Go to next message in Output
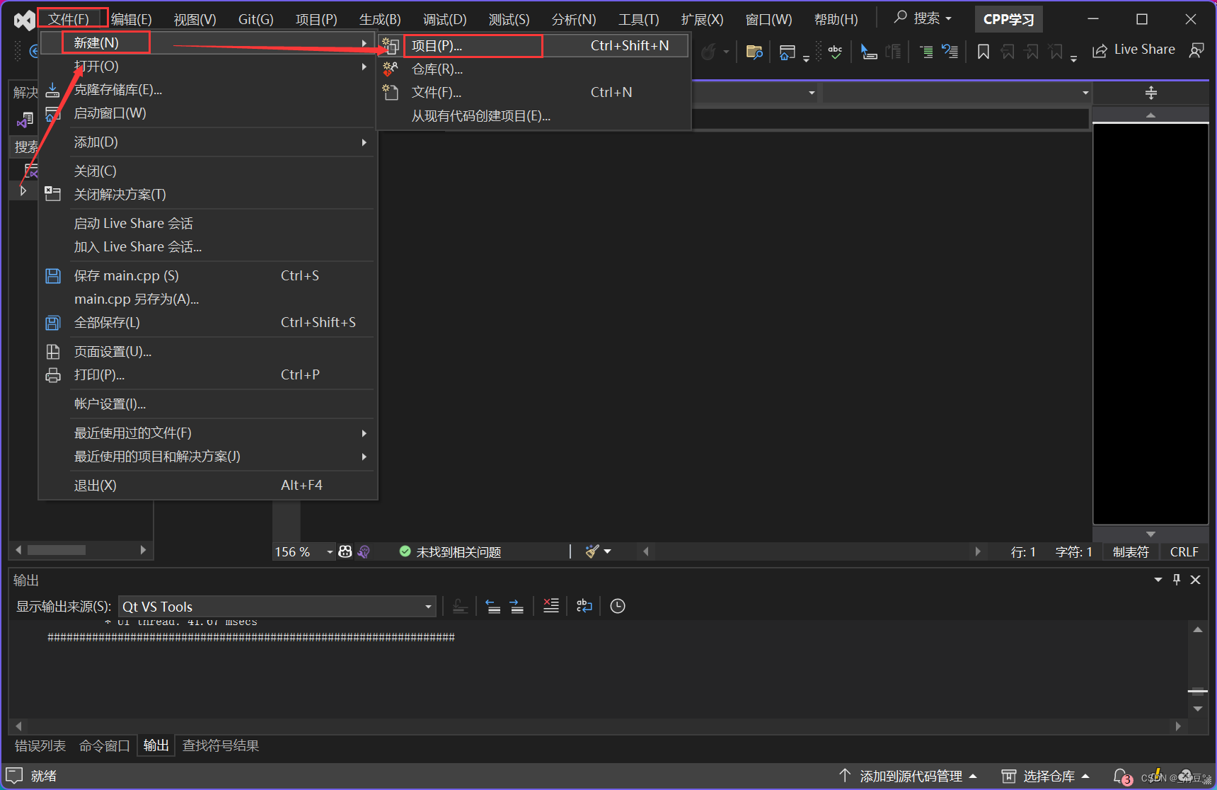Viewport: 1217px width, 790px height. [517, 606]
